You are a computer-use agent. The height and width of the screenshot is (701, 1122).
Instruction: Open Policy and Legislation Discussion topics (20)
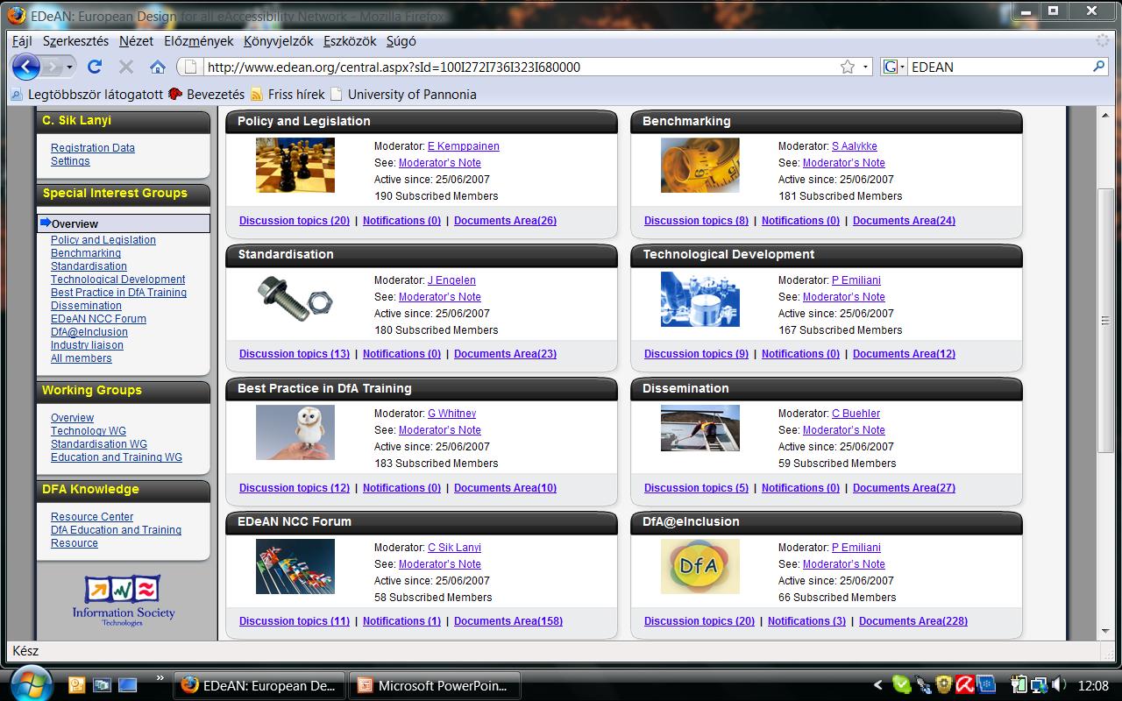(295, 221)
